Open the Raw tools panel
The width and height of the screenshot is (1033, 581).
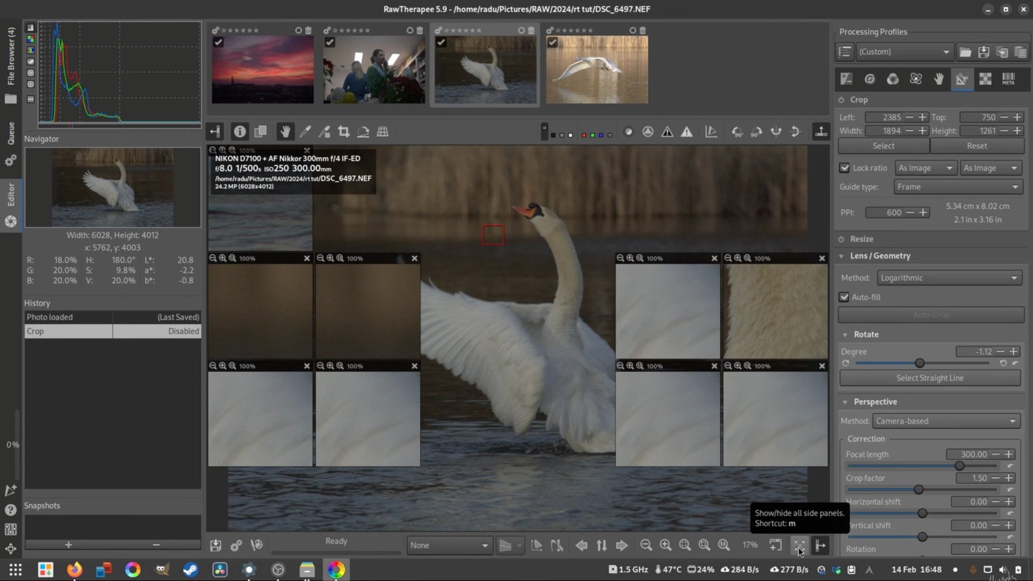point(985,79)
